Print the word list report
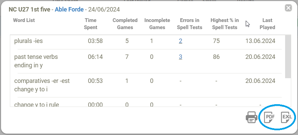Screen dimensions: 298x135 (252, 117)
